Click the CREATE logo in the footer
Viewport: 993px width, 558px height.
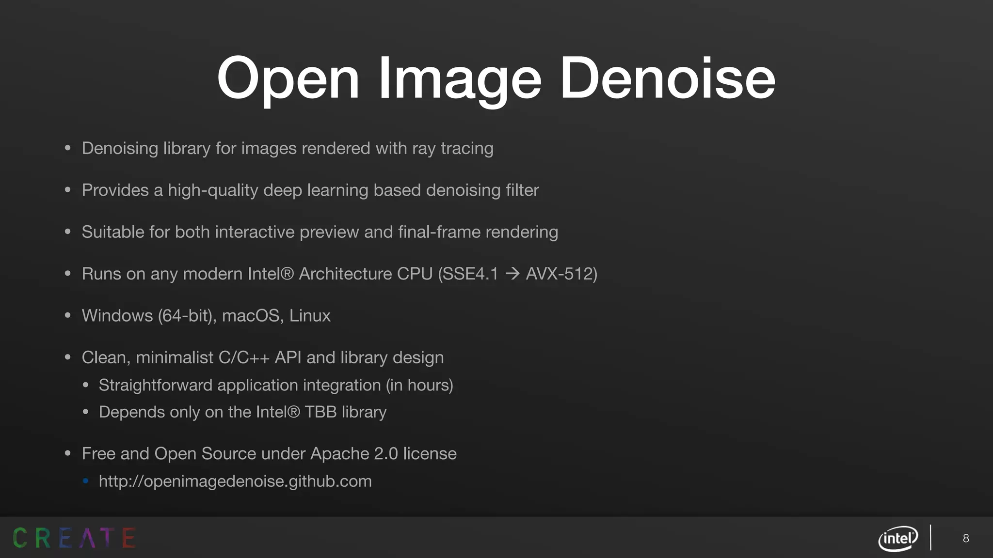(74, 538)
